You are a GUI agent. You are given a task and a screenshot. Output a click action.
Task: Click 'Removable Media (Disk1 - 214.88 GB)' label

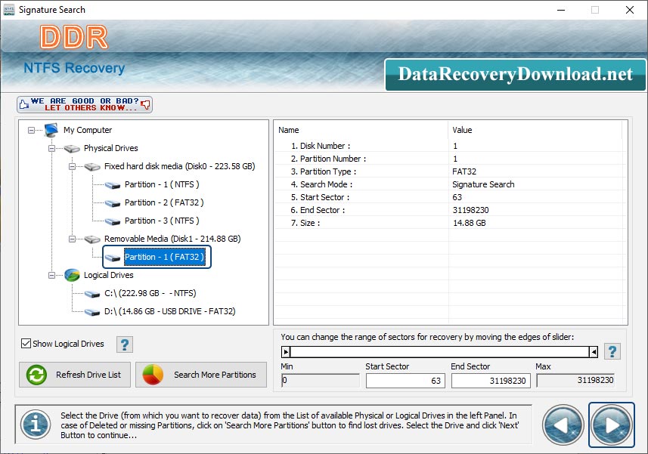pos(172,239)
